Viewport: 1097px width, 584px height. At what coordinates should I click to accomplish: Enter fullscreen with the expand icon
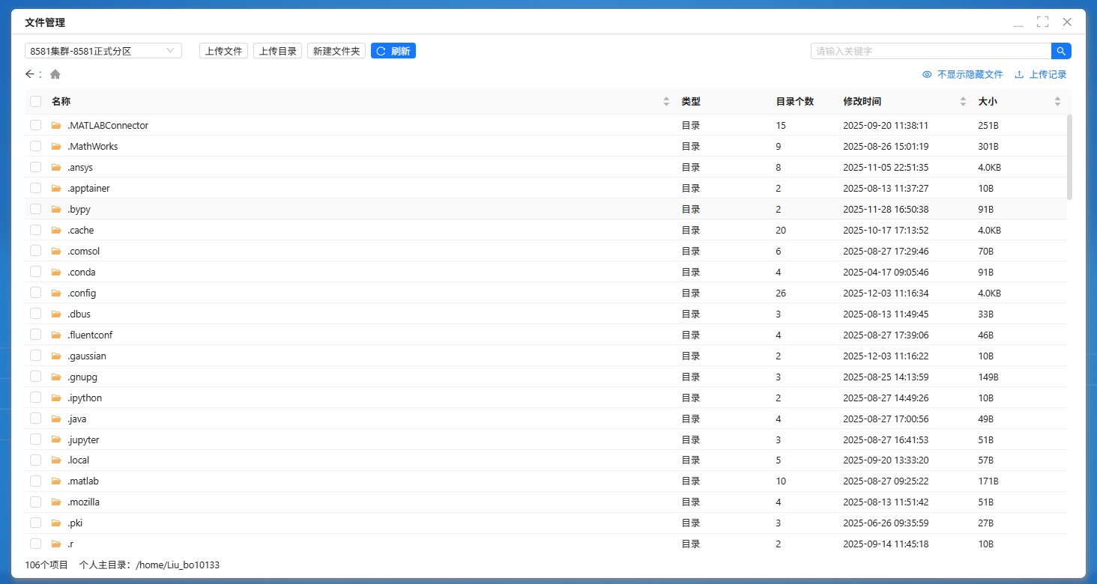tap(1042, 22)
